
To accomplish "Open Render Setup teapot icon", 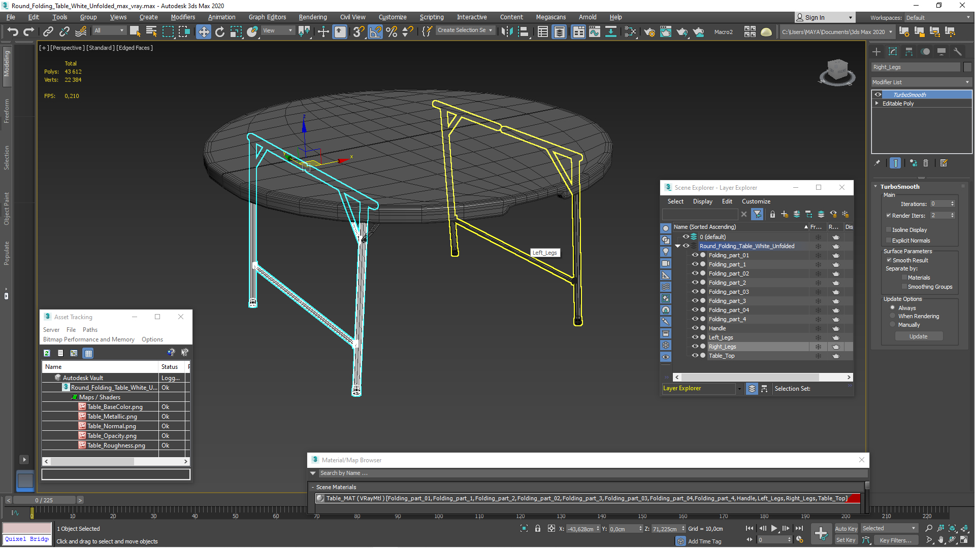I will pyautogui.click(x=649, y=31).
